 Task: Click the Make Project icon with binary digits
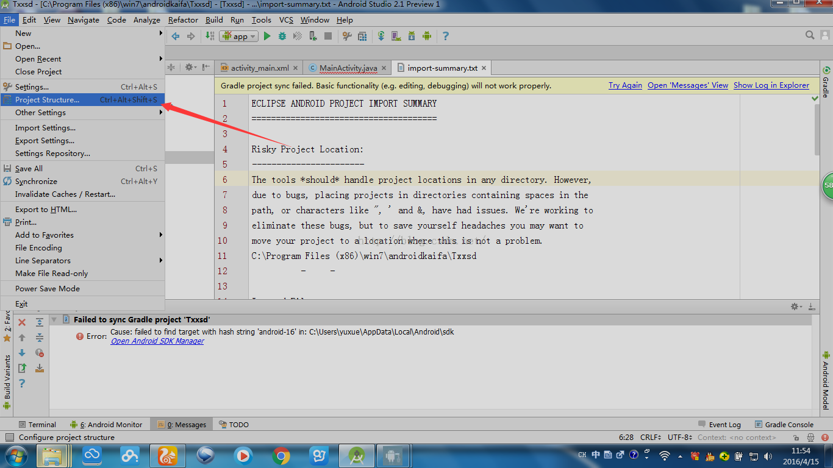tap(210, 37)
